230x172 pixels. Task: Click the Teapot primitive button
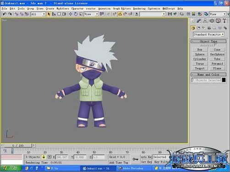coord(200,68)
